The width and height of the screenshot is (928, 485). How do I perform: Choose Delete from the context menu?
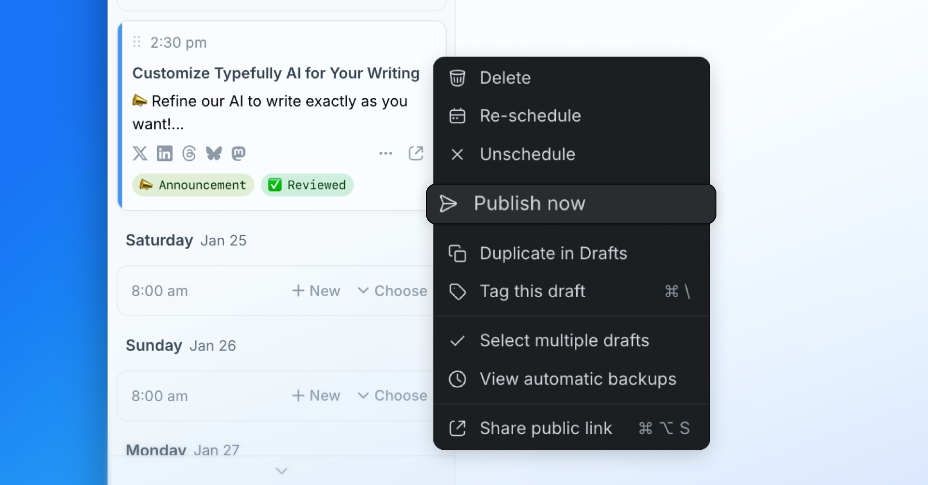(x=572, y=78)
